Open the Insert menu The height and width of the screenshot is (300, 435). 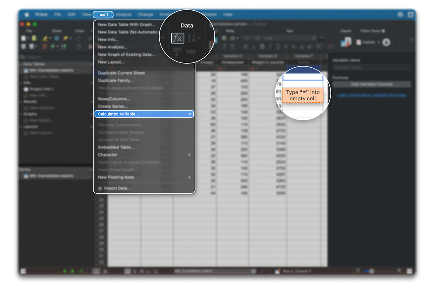click(103, 14)
